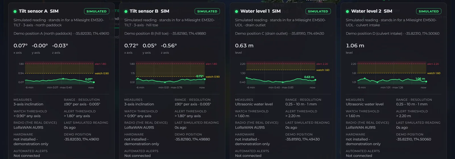
Task: Click the 'alert 2.20' chart label on Water level 1
Action: [x=322, y=64]
